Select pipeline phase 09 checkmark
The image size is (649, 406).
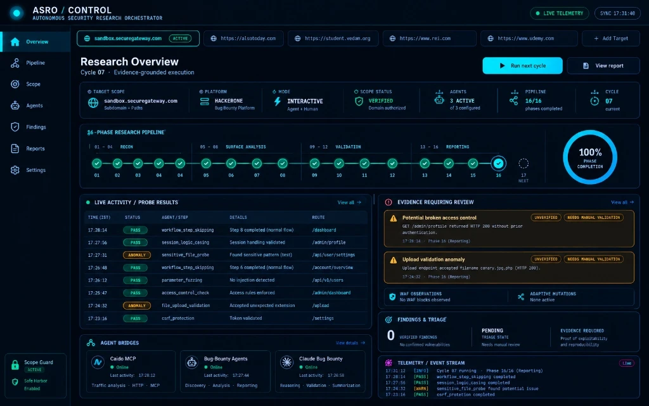point(314,164)
